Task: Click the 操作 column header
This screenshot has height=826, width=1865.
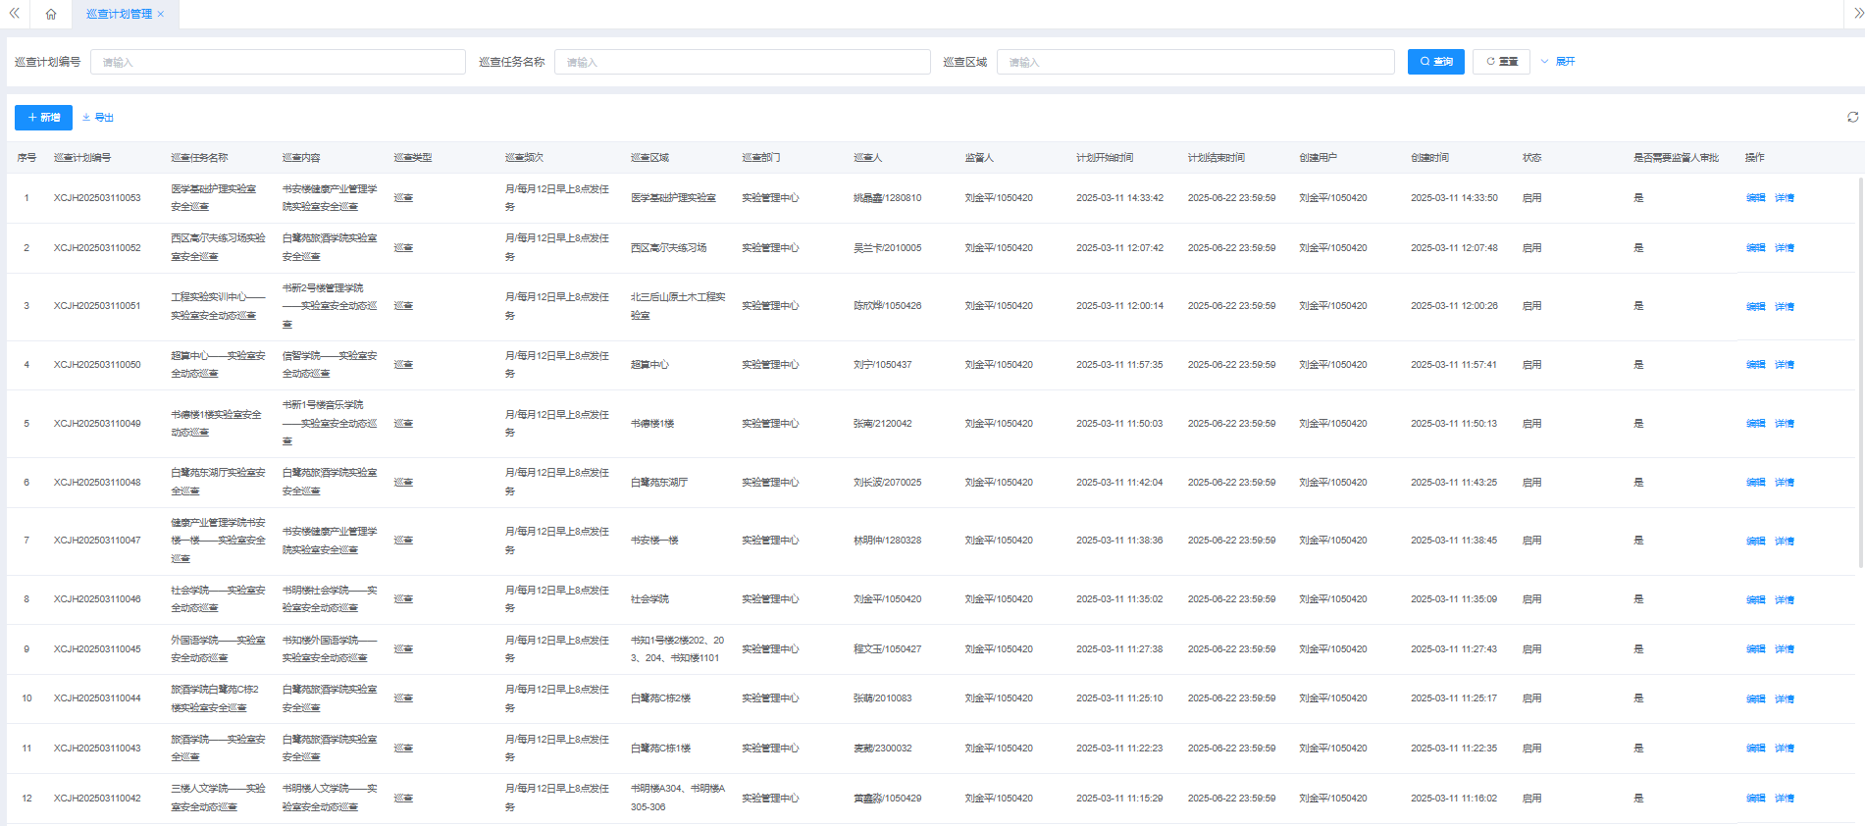Action: [1754, 158]
